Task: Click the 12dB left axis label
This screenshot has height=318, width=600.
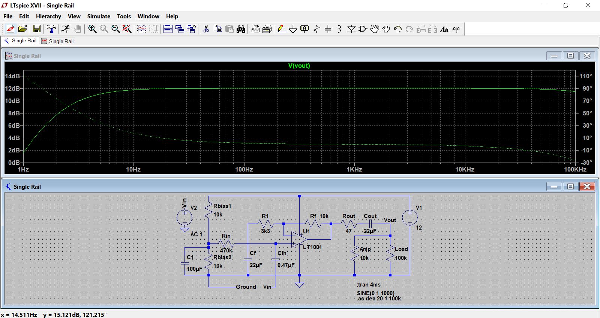Action: (x=12, y=88)
